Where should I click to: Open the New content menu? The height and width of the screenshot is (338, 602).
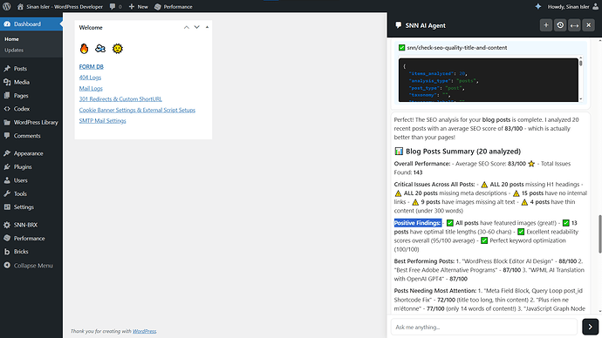[138, 6]
